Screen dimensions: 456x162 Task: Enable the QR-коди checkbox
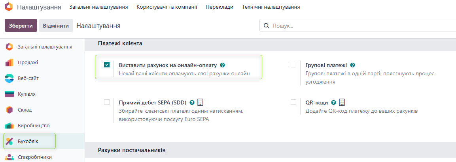point(293,102)
